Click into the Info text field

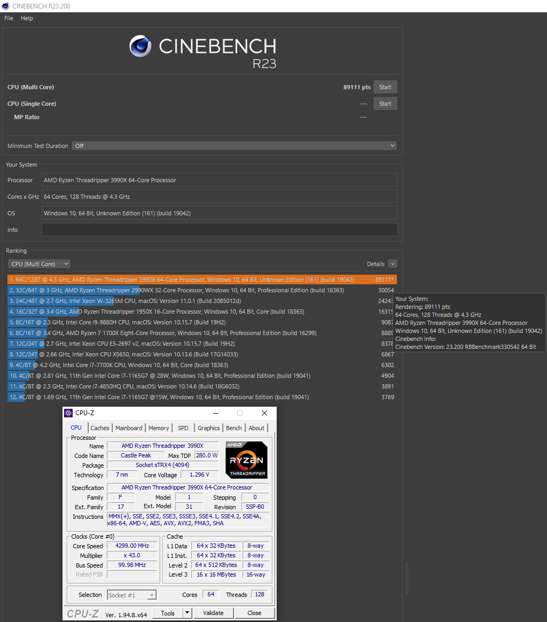click(x=219, y=230)
